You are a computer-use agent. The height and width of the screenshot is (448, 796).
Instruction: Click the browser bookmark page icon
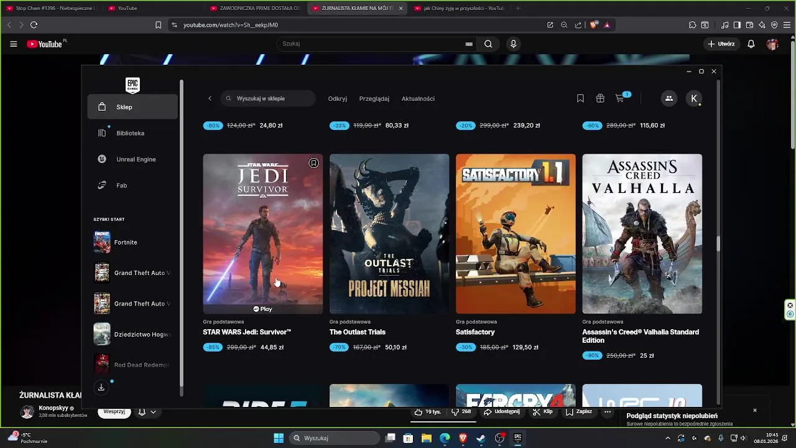[x=158, y=25]
